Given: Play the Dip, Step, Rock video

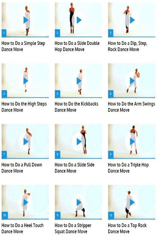Looking at the screenshot, I should [131, 20].
